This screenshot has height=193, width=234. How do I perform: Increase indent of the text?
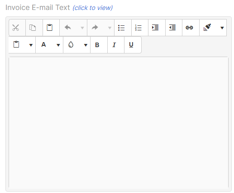[155, 28]
